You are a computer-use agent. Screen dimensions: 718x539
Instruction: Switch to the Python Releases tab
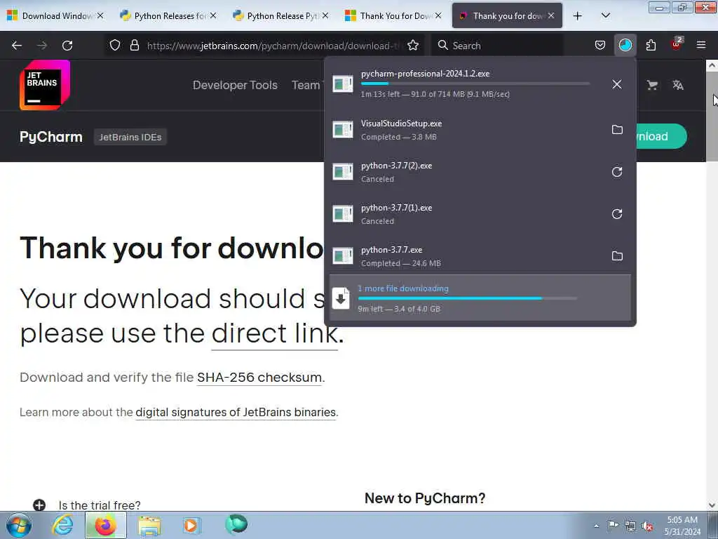tap(168, 15)
